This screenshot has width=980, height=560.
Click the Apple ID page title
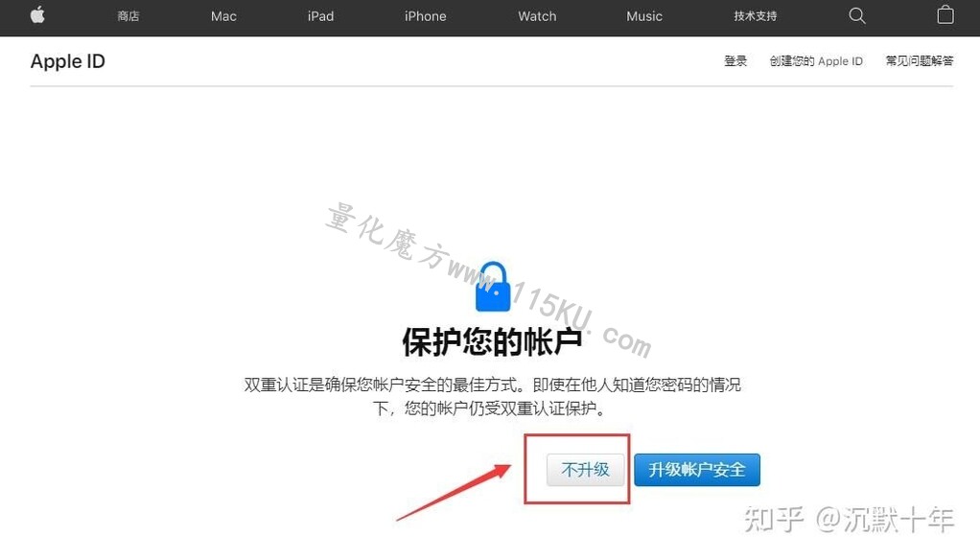[x=67, y=61]
